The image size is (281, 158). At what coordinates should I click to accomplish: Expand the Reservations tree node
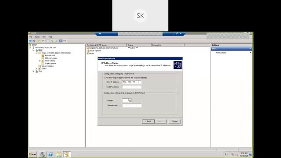[x=40, y=61]
